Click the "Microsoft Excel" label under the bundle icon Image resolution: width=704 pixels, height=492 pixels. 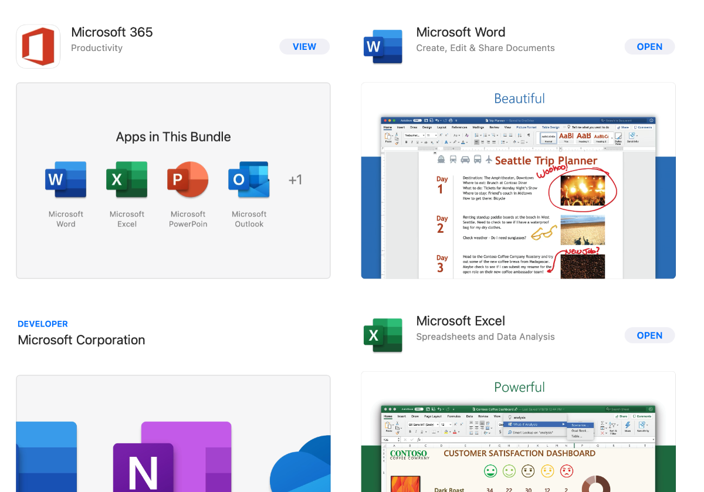(x=127, y=219)
